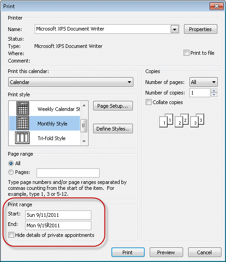Image resolution: width=226 pixels, height=262 pixels.
Task: Click the Preview button
Action: click(x=166, y=252)
